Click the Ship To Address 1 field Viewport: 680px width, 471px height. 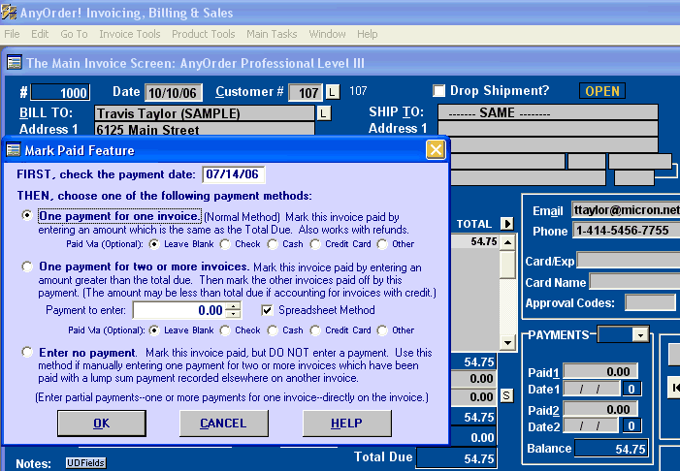tap(548, 129)
